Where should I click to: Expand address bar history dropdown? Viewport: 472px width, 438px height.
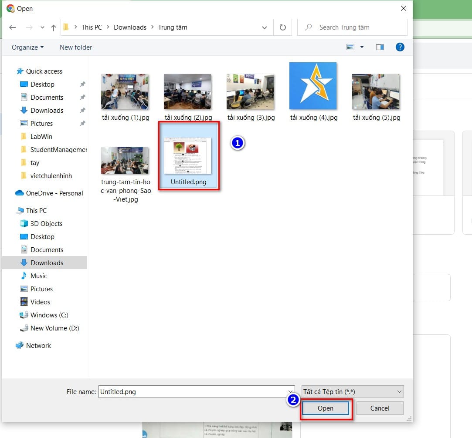(264, 28)
